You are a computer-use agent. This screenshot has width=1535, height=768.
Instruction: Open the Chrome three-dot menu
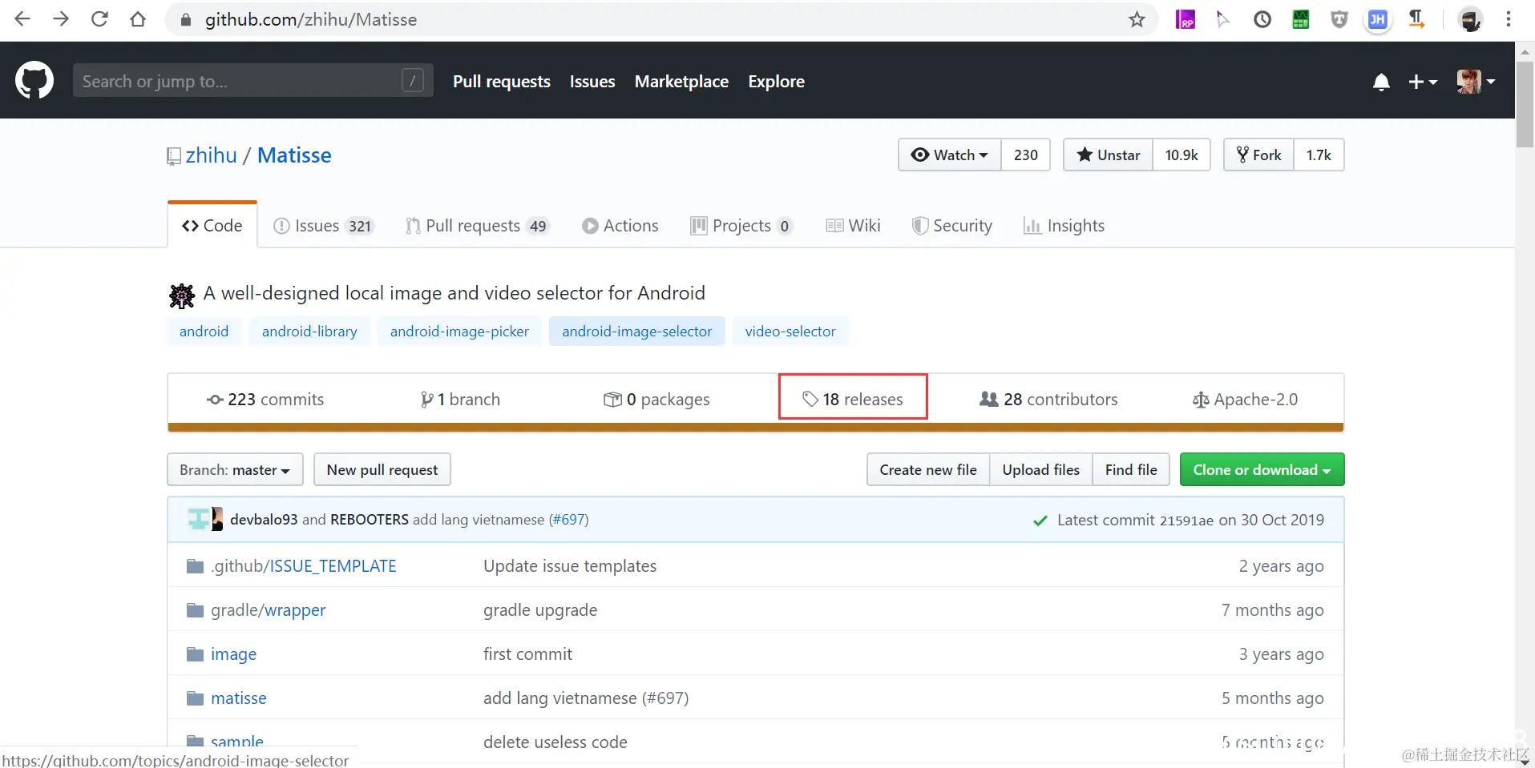tap(1509, 19)
